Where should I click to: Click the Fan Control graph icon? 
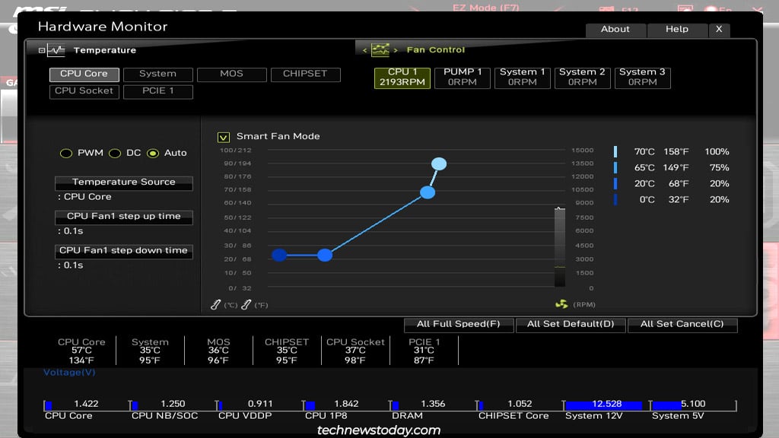[380, 50]
